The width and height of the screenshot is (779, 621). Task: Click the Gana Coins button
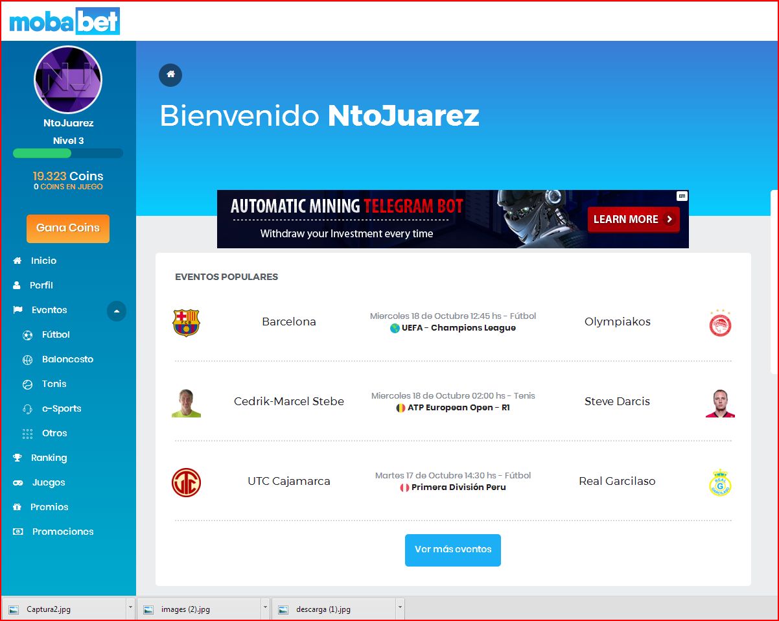[x=68, y=228]
